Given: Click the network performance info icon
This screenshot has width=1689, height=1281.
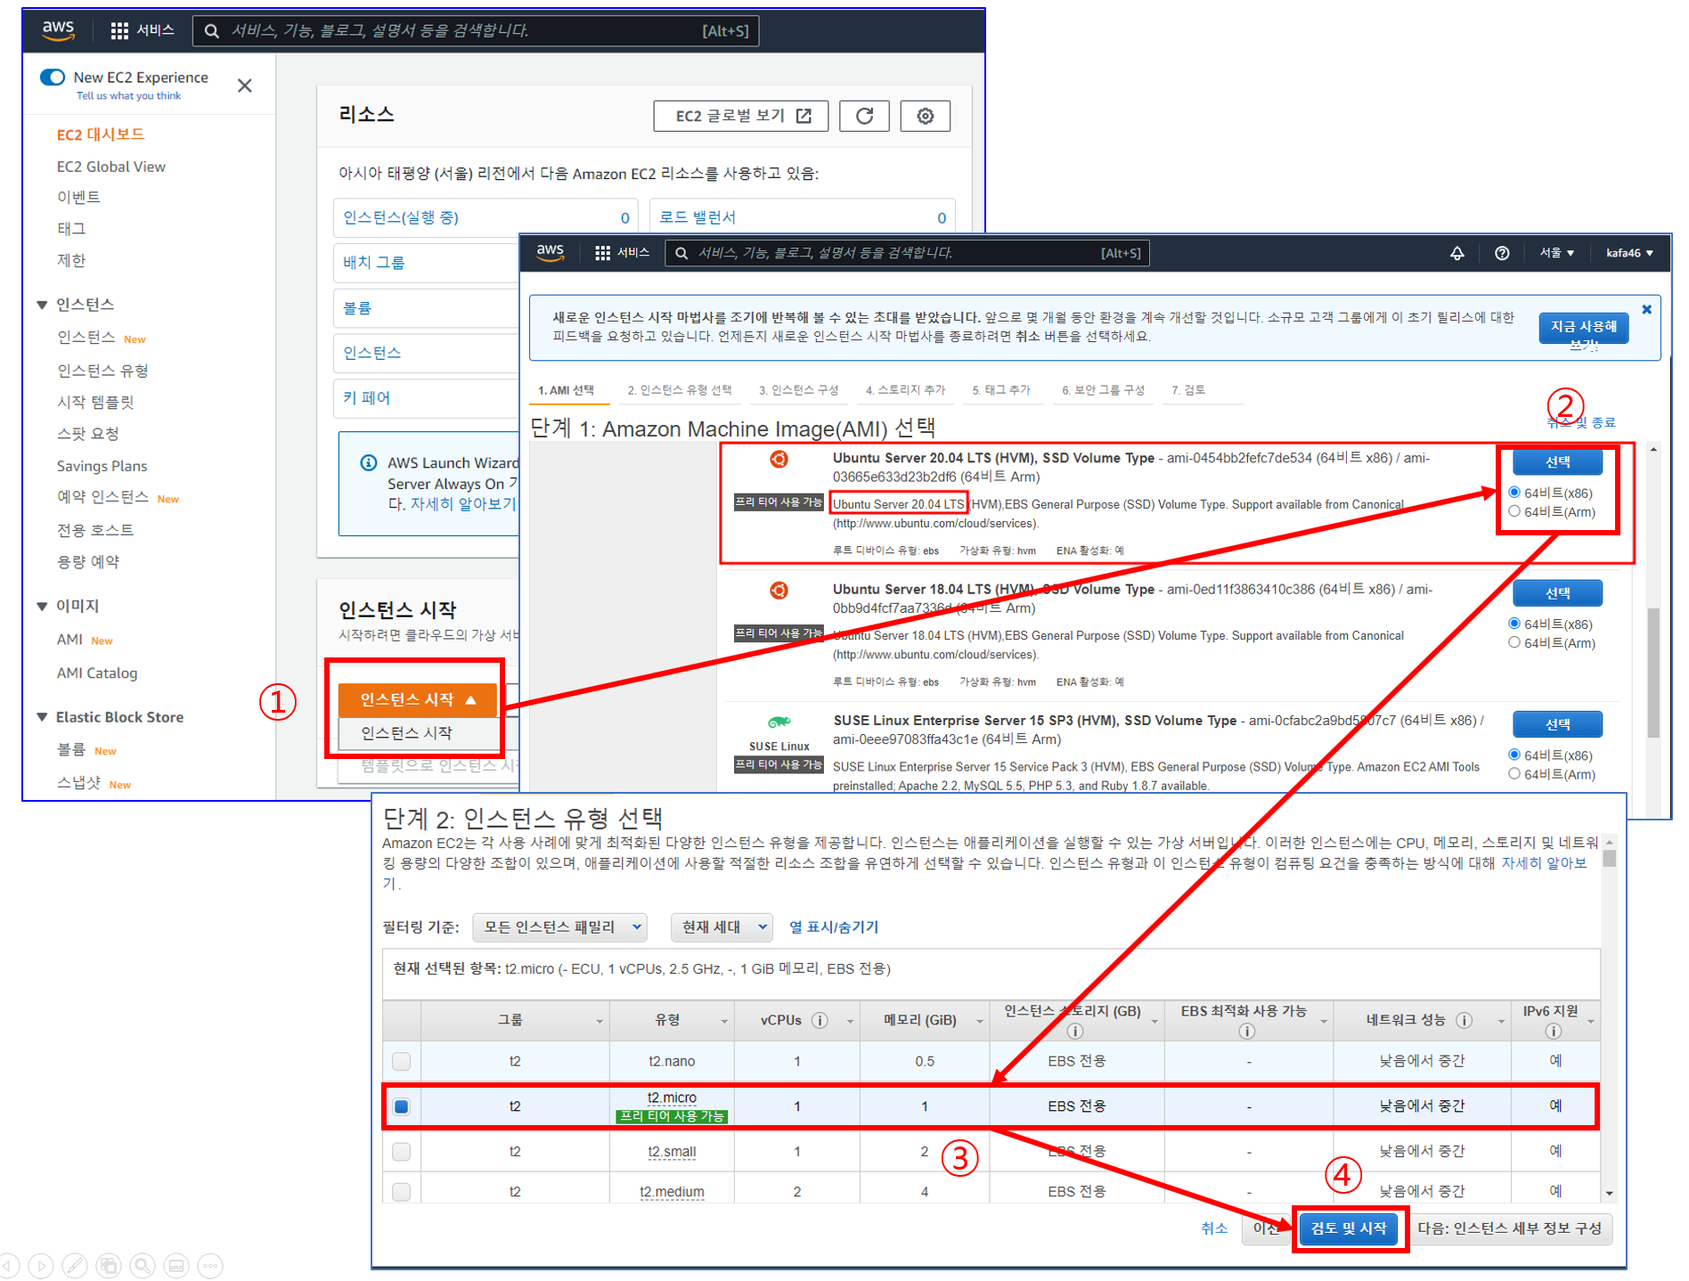Looking at the screenshot, I should point(1464,1020).
